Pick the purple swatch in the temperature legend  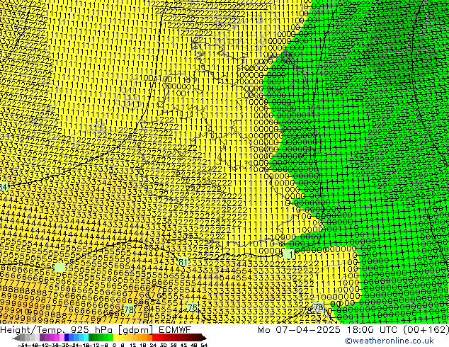[x=47, y=338]
